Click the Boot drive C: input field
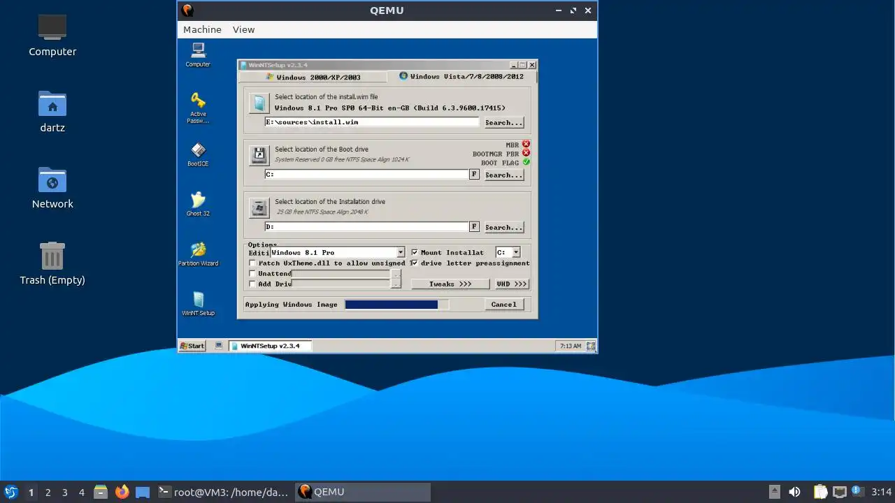 (366, 174)
